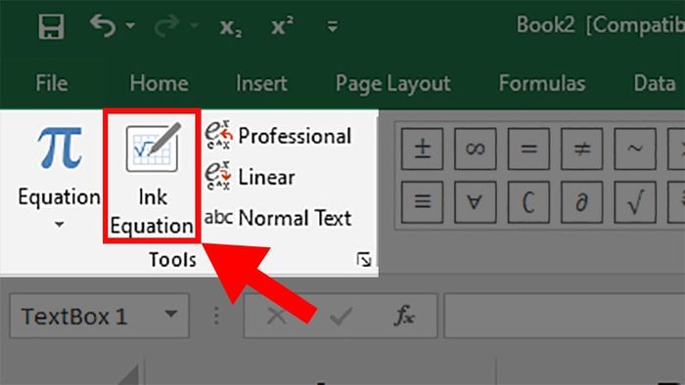
Task: Click the Select All corner triangle
Action: 129,375
